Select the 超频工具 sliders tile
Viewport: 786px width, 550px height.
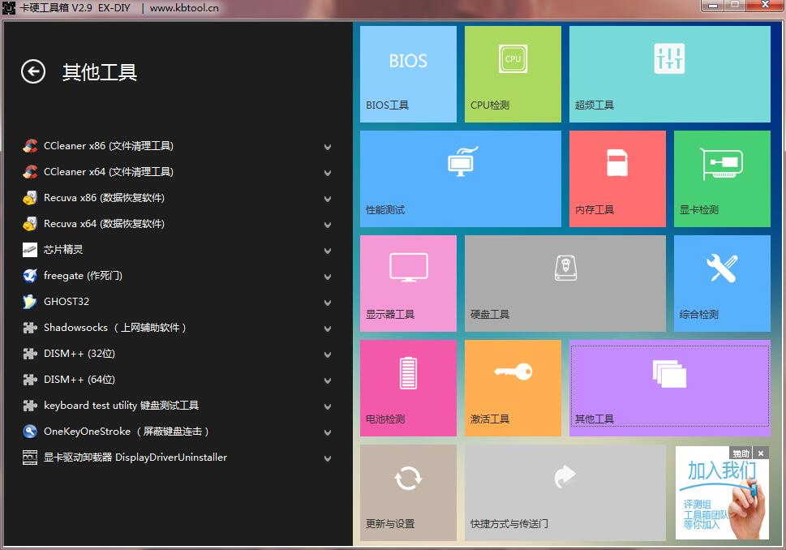click(669, 74)
